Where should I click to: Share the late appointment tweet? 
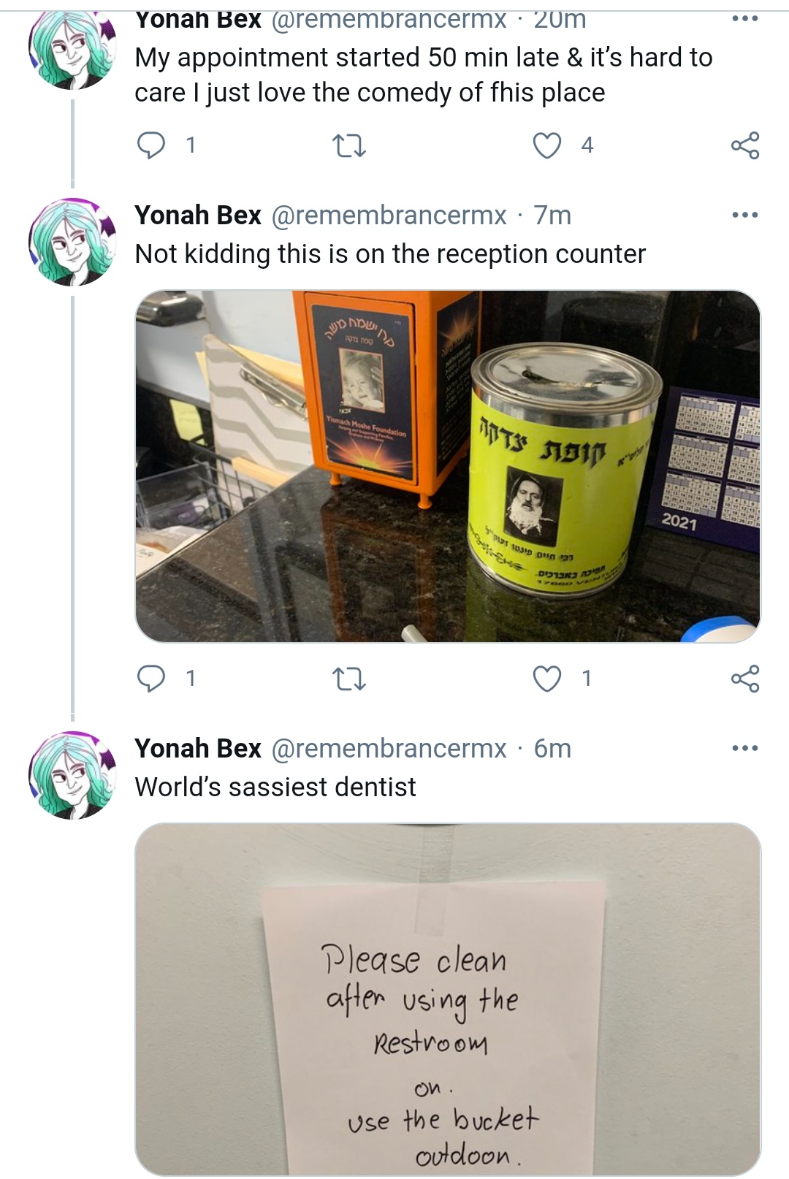[x=745, y=145]
